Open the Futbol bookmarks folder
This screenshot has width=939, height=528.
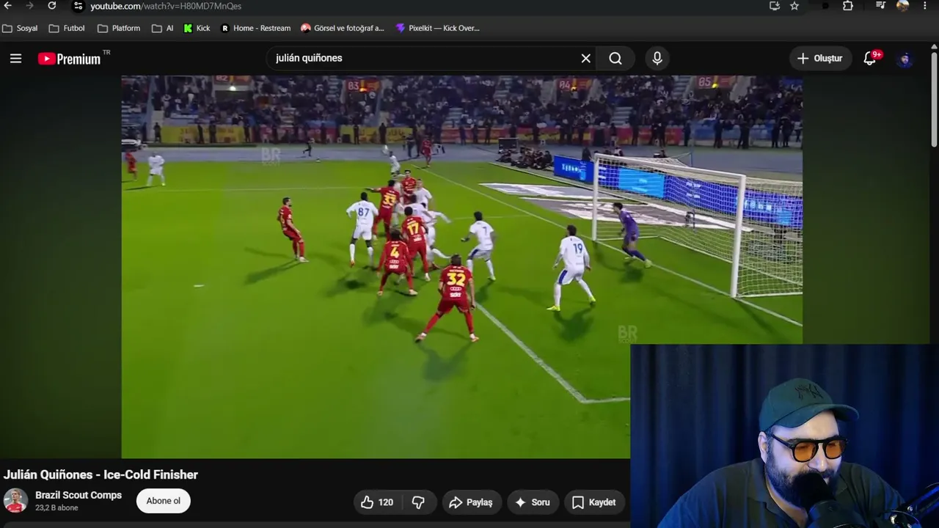tap(67, 29)
